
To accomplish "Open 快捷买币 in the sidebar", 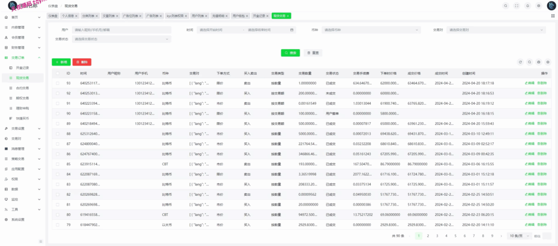I will [x=22, y=118].
